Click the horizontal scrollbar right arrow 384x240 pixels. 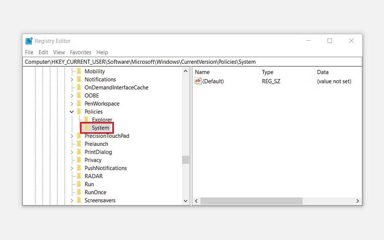coord(357,200)
